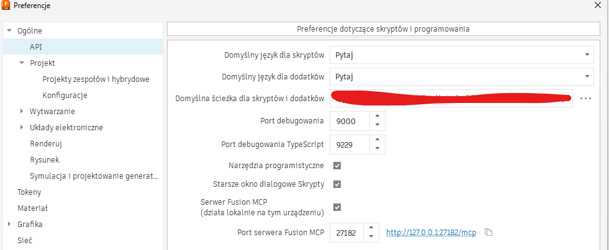Select API in preferences tree
The height and width of the screenshot is (250, 609).
[83, 47]
